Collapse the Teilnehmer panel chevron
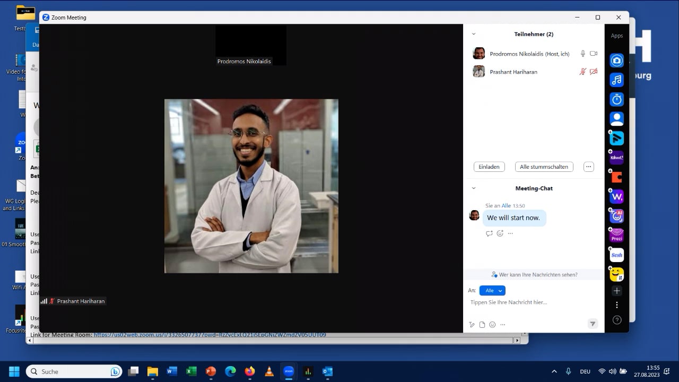Image resolution: width=679 pixels, height=382 pixels. tap(474, 34)
